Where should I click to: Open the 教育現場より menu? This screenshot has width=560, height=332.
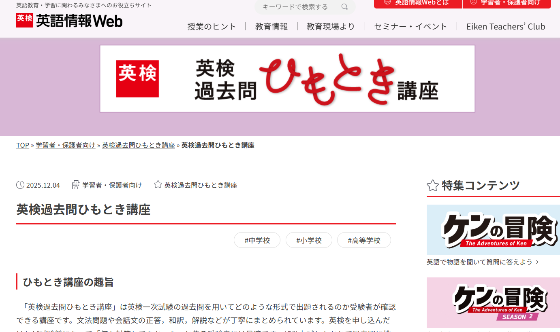(331, 26)
